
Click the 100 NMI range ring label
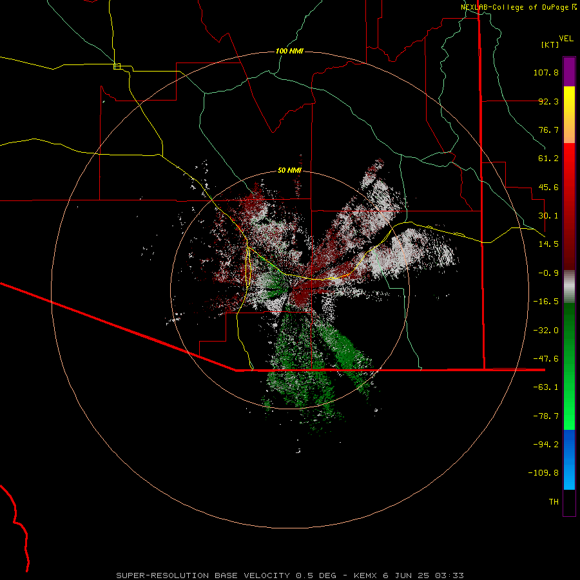pos(289,51)
